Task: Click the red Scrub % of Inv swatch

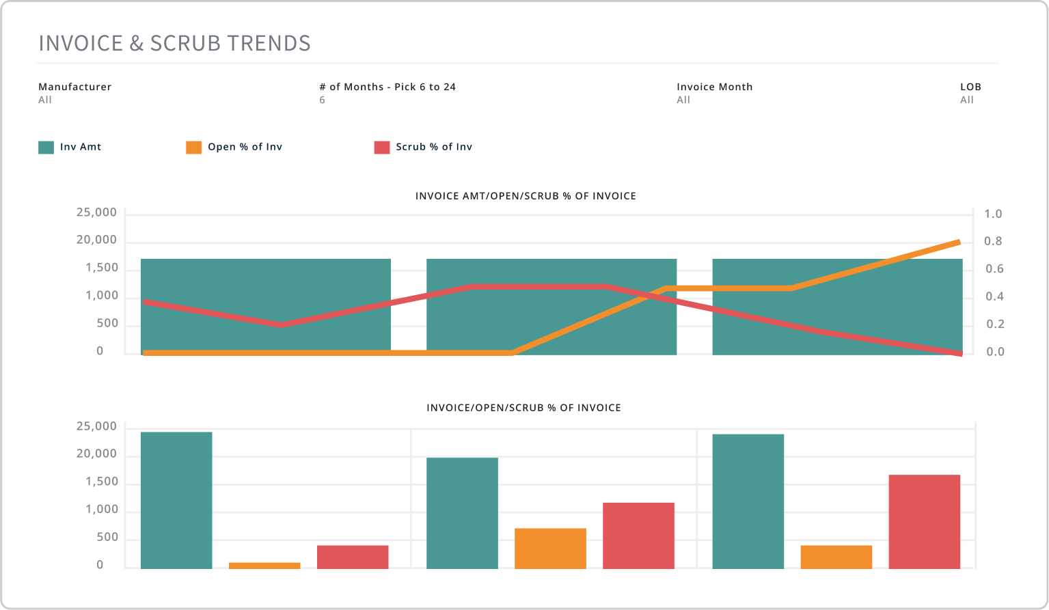Action: point(382,148)
